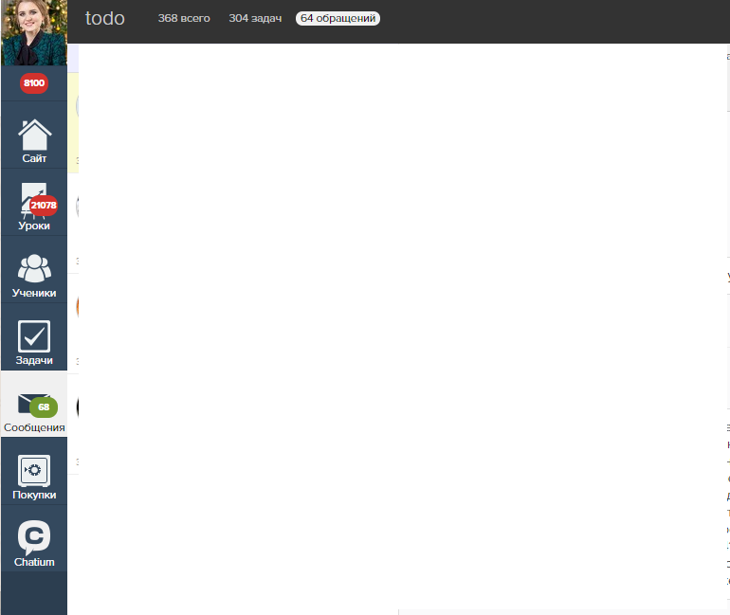The width and height of the screenshot is (730, 615).
Task: Click the "todo" page title
Action: [105, 18]
